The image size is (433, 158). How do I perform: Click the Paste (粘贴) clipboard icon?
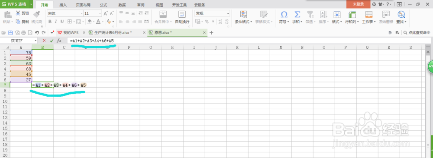[8, 14]
